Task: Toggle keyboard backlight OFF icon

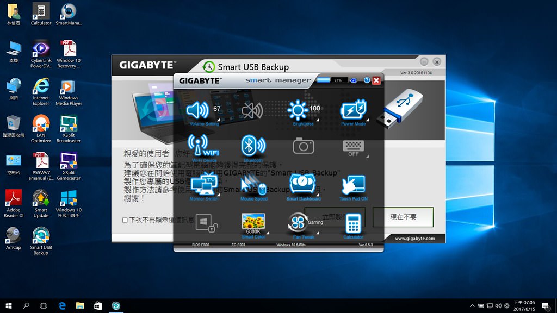Action: click(x=353, y=148)
